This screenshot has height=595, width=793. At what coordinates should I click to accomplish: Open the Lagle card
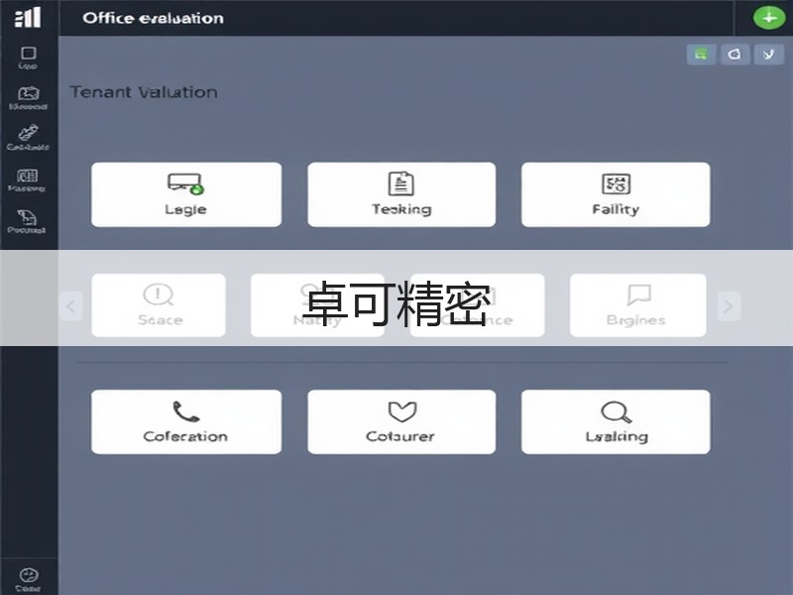186,194
